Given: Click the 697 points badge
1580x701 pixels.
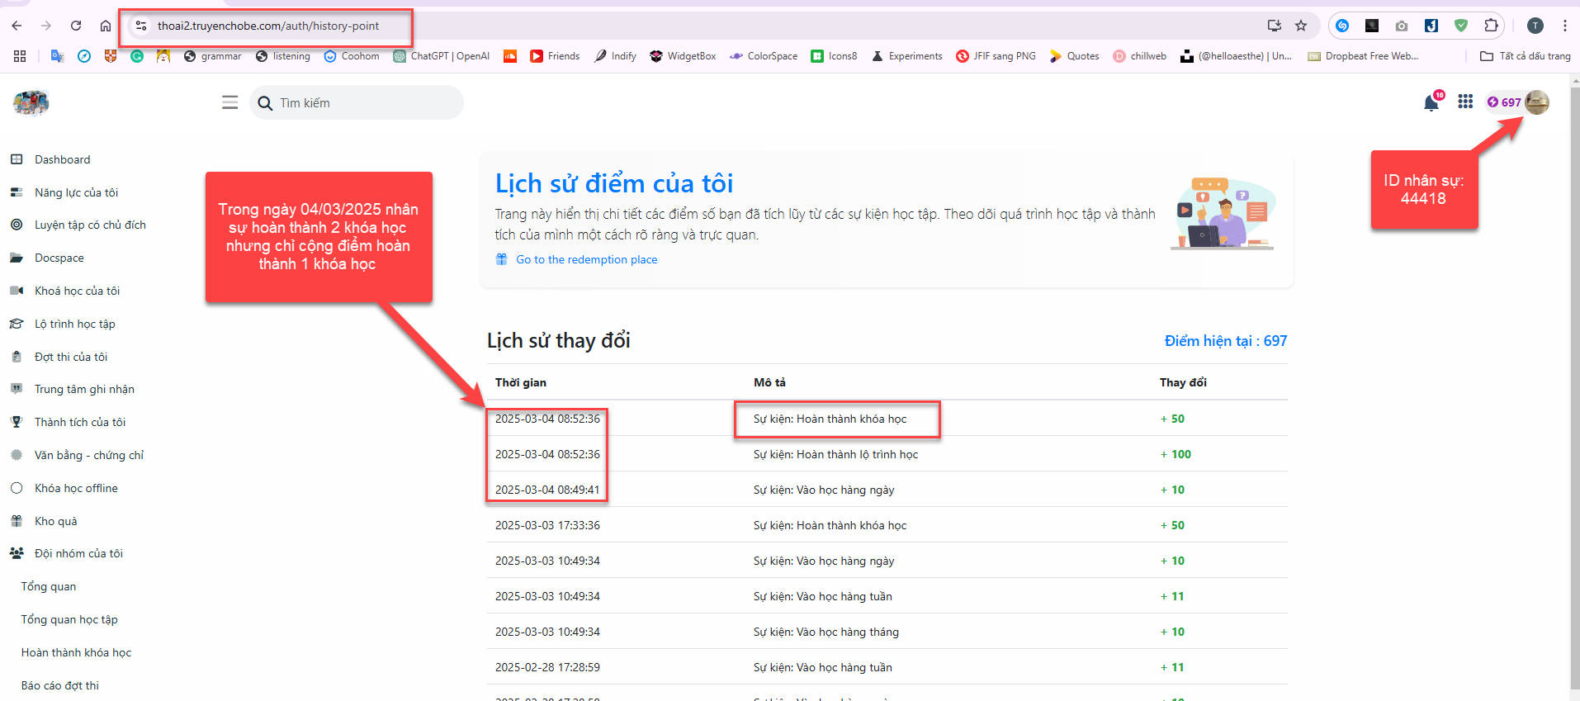Looking at the screenshot, I should coord(1504,102).
